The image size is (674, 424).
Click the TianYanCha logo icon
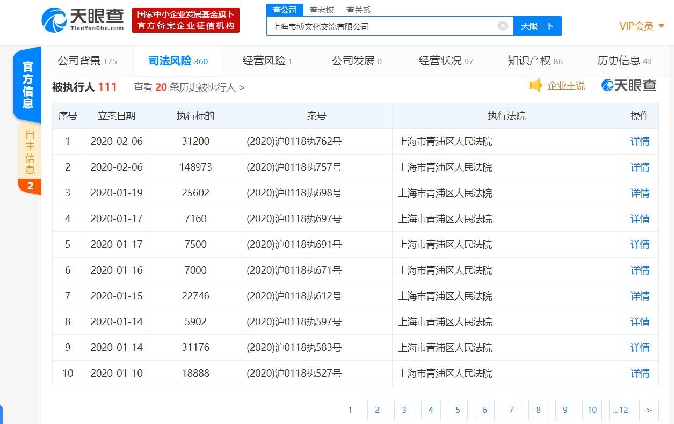(54, 20)
